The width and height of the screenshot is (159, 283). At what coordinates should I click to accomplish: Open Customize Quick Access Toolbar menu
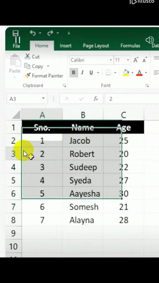(x=69, y=33)
